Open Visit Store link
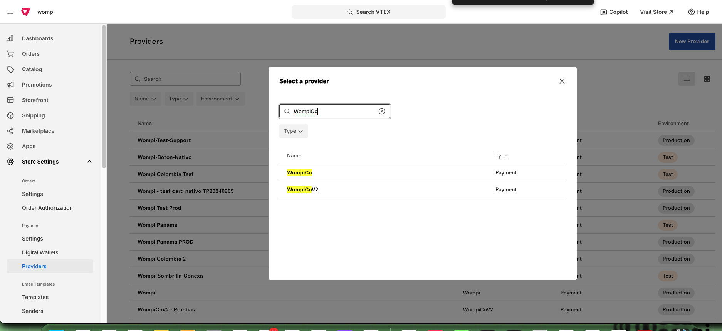 click(x=657, y=12)
